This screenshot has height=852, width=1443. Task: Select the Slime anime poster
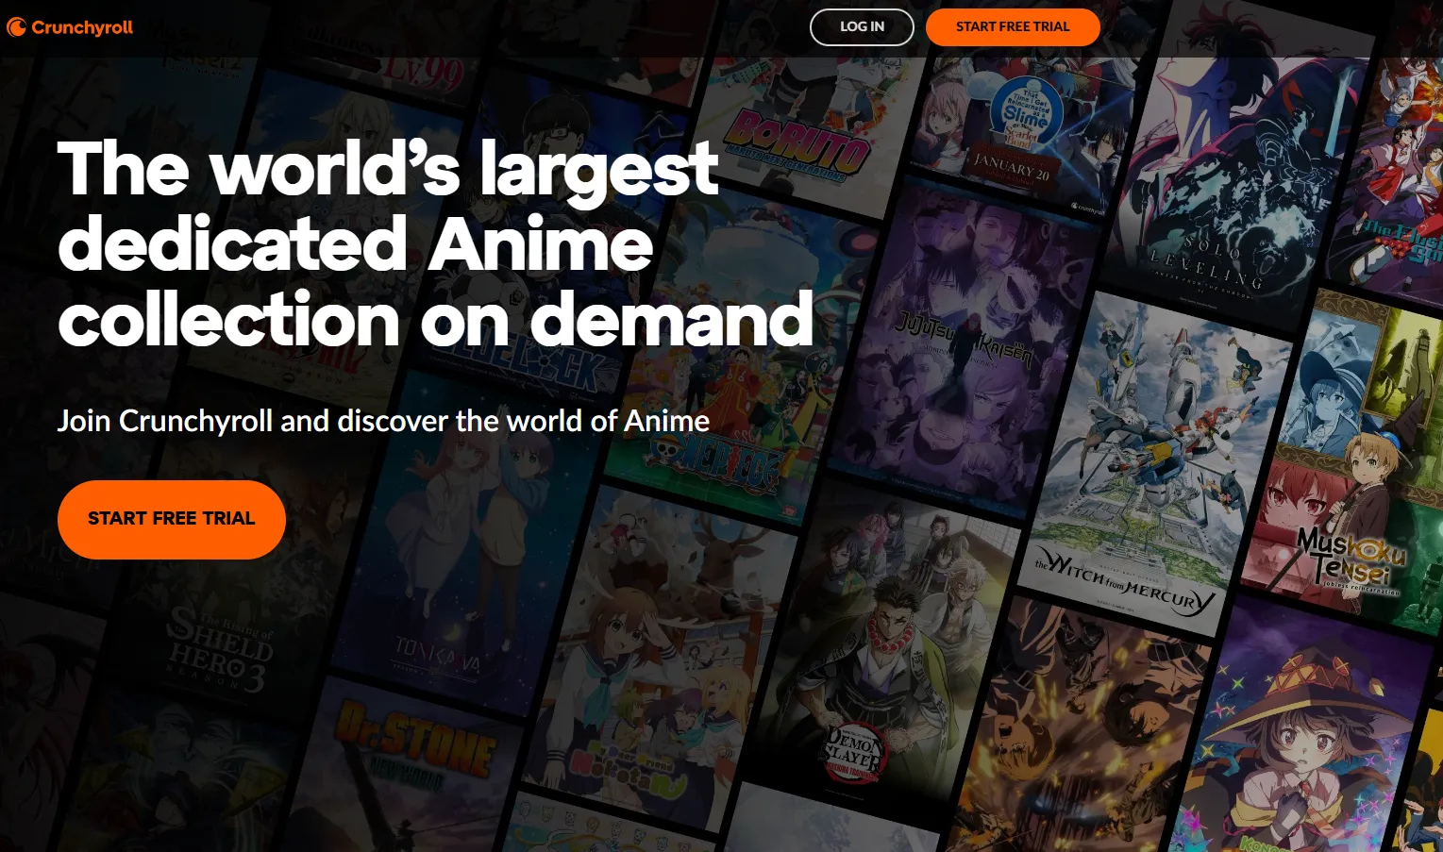[x=1024, y=123]
